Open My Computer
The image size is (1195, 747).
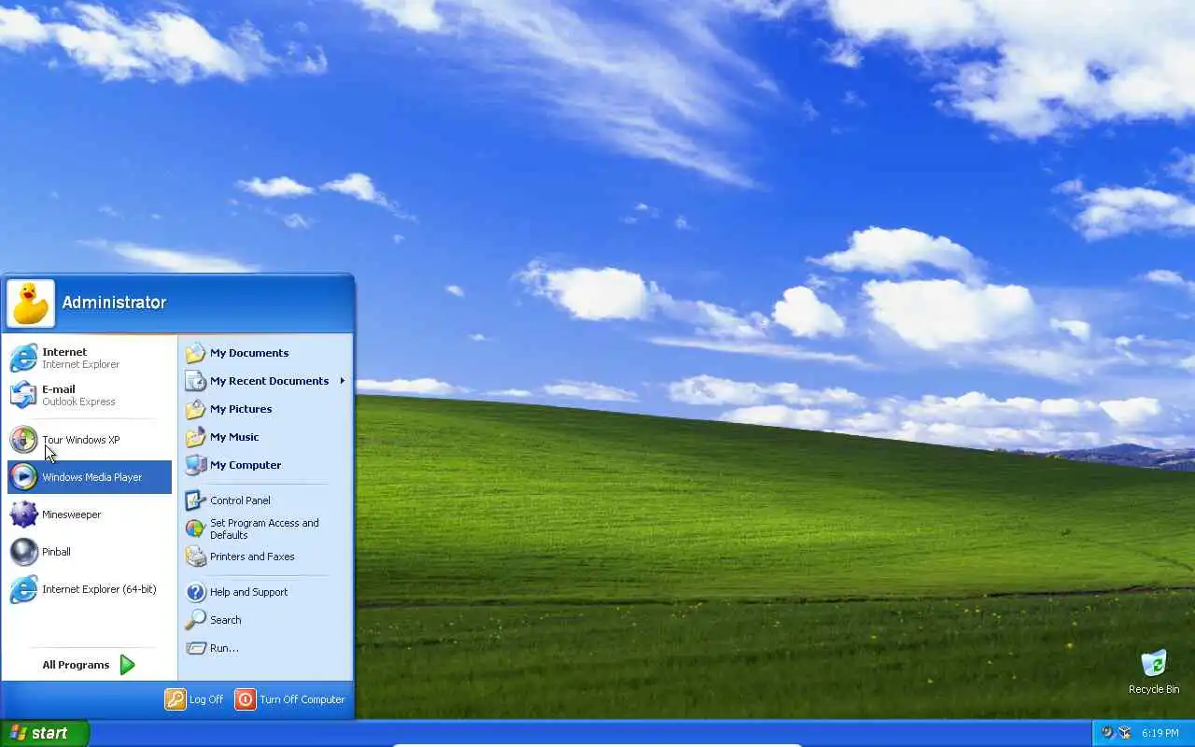(266, 465)
